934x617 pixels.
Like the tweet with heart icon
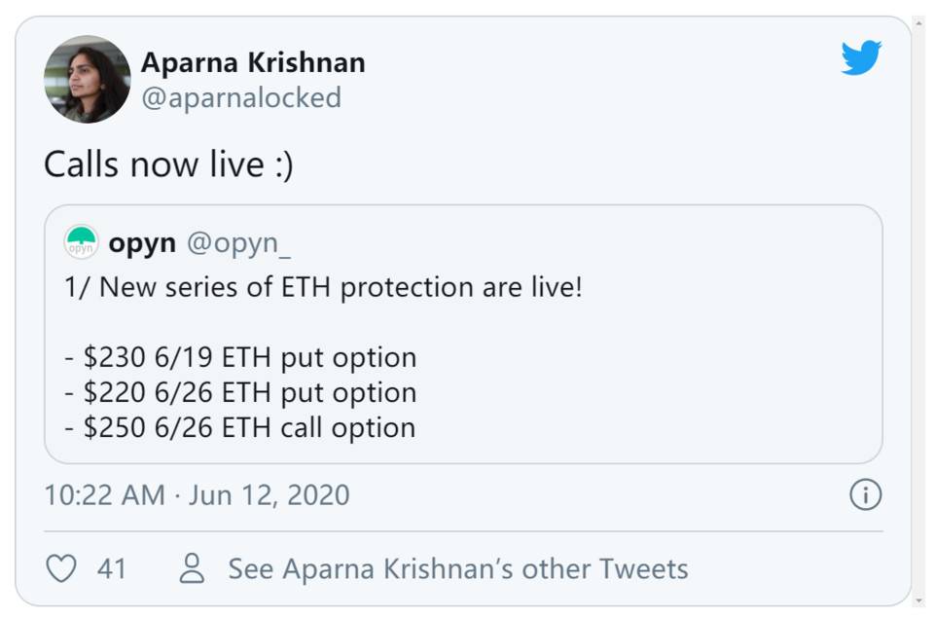click(61, 568)
